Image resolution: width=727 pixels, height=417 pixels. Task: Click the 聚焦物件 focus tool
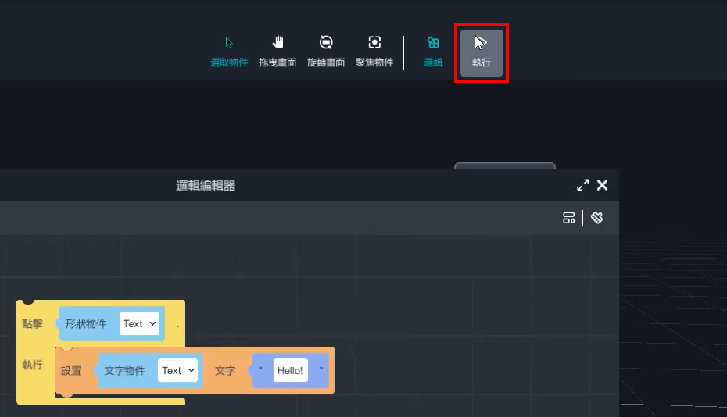coord(374,52)
